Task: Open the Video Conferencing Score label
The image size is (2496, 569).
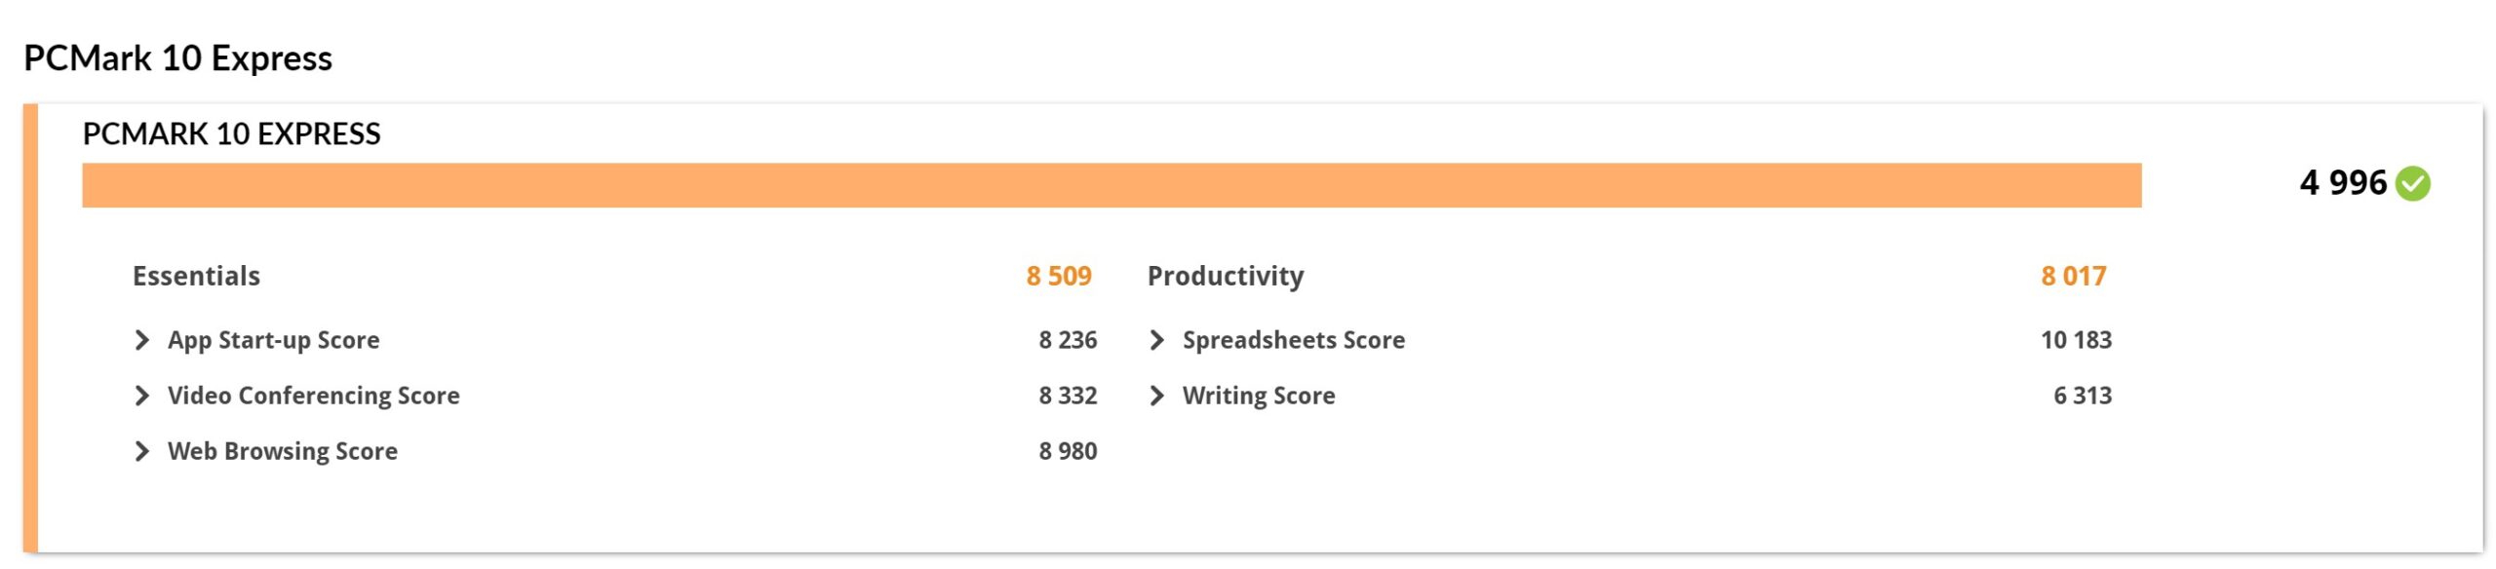Action: point(313,396)
